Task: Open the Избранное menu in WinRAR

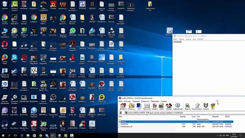Action: pos(145,101)
